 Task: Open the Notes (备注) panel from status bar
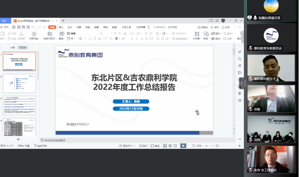[x=143, y=146]
